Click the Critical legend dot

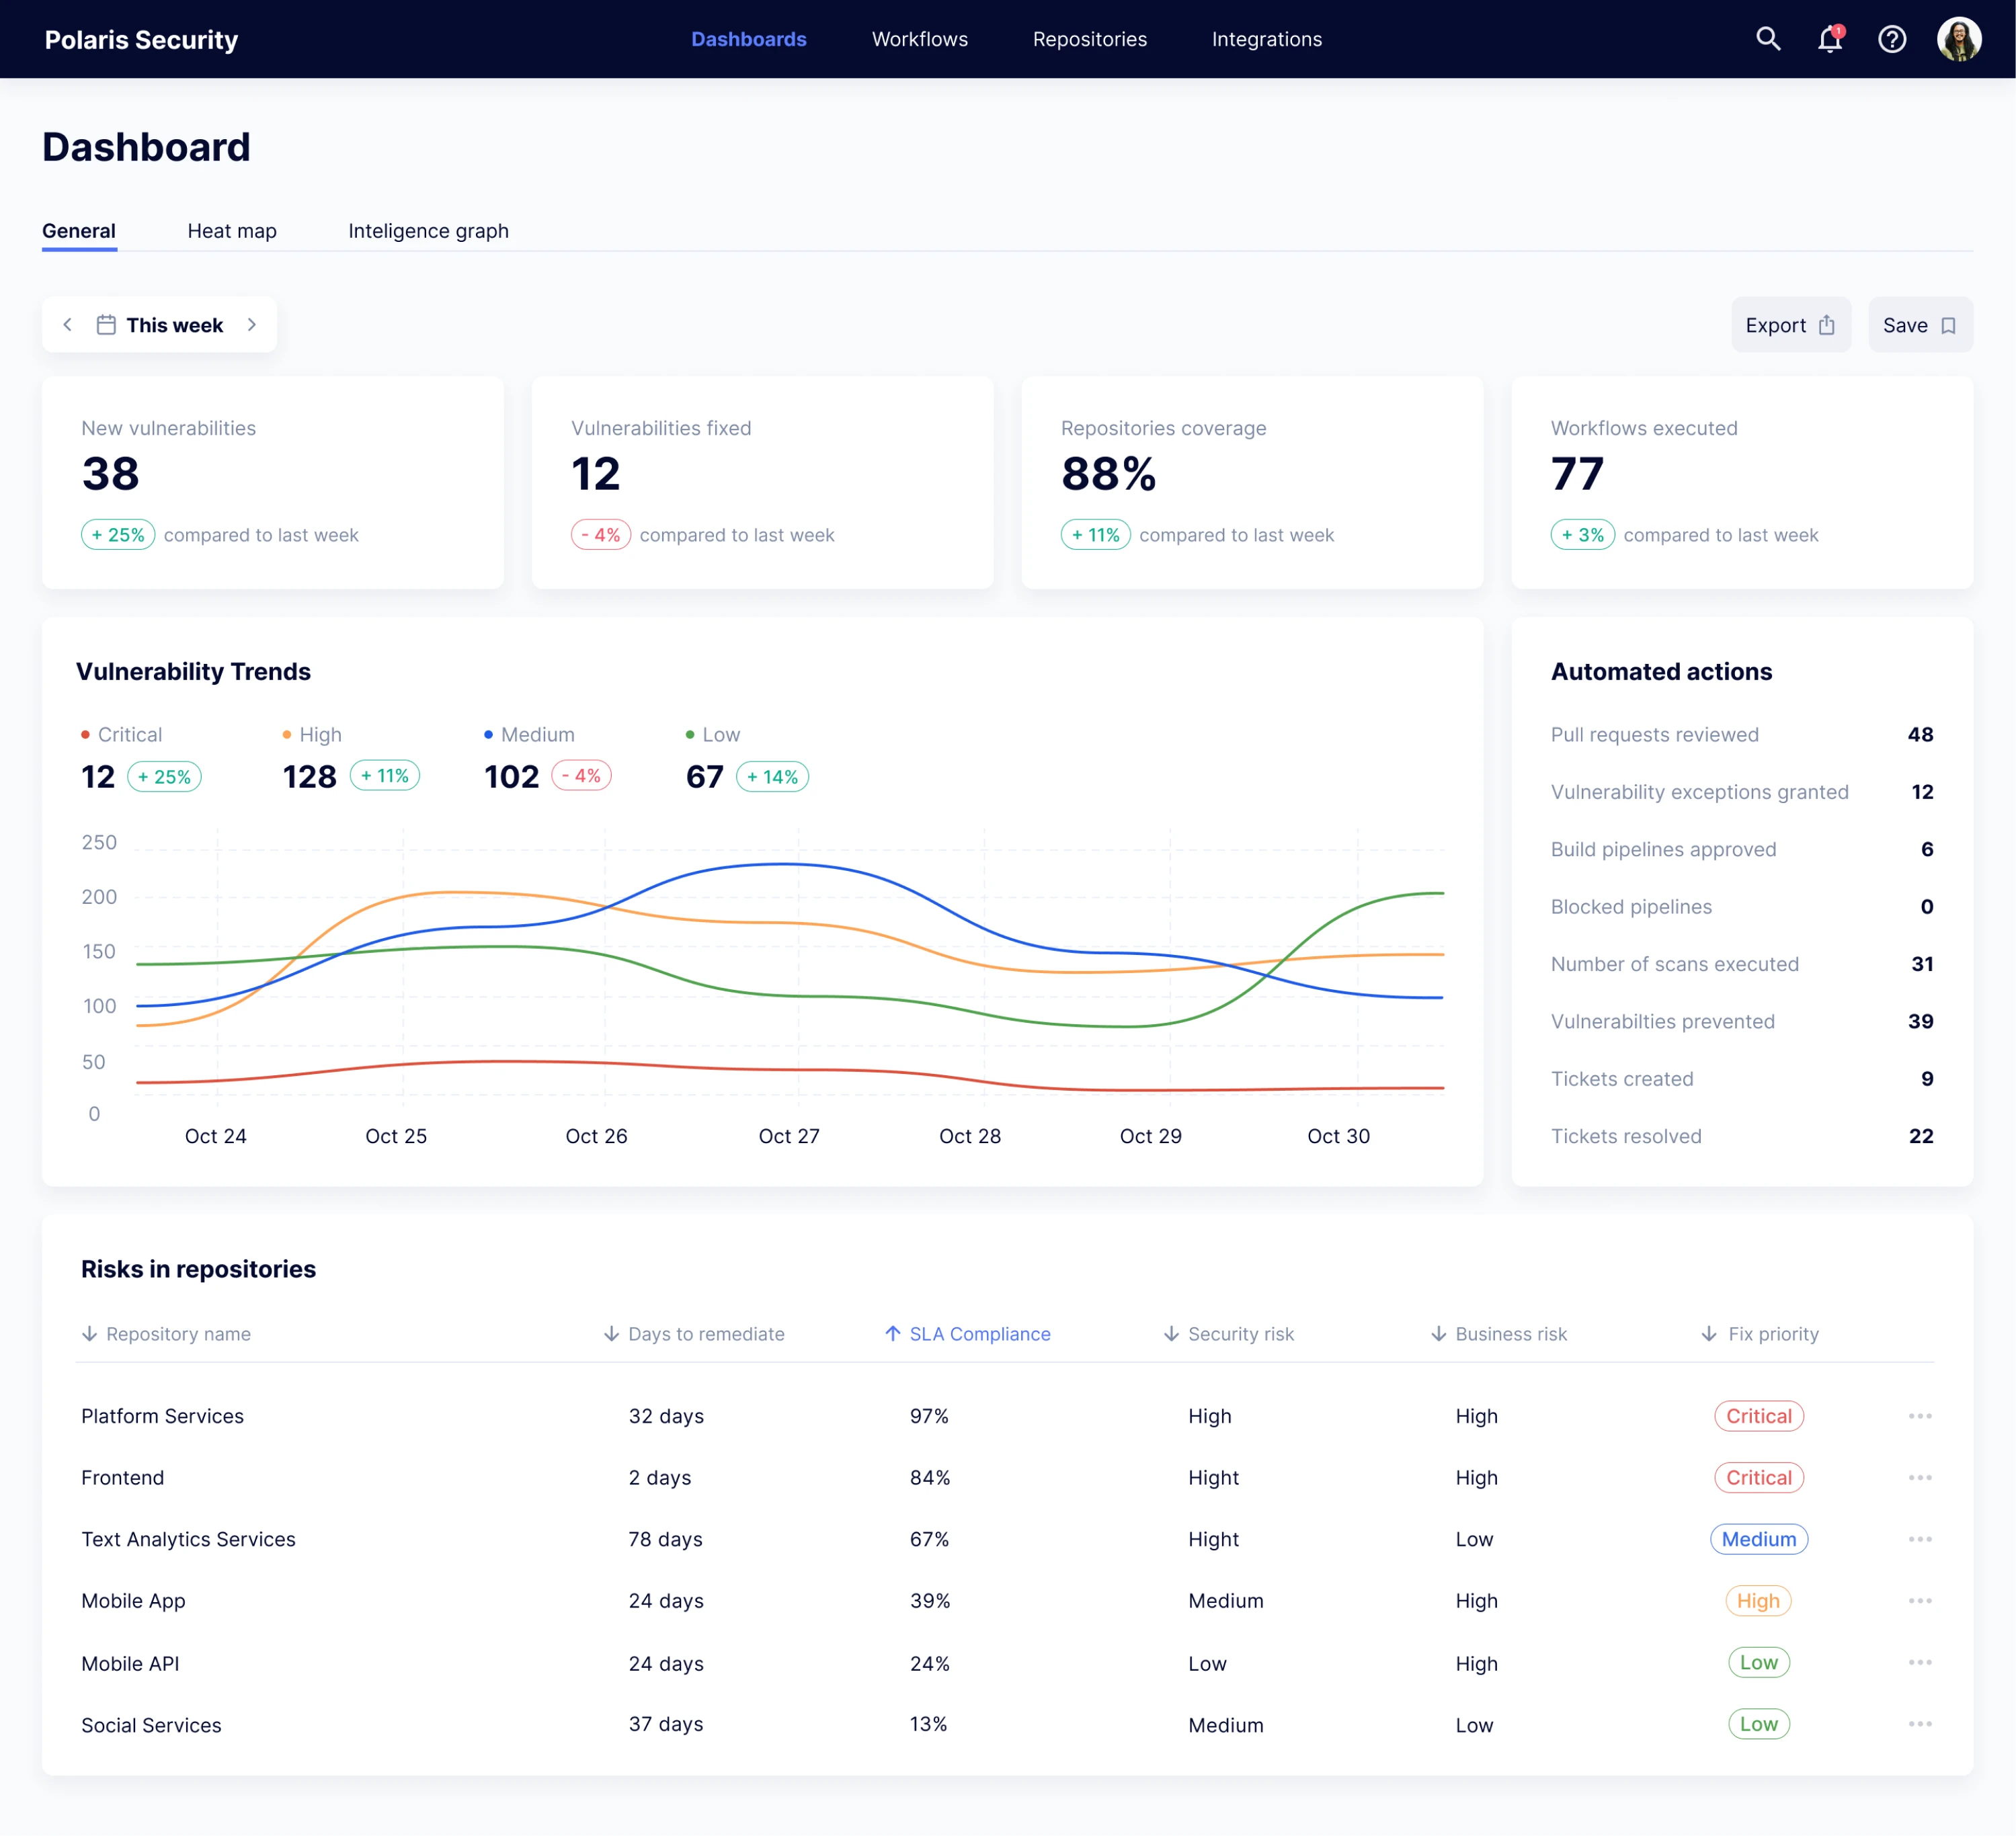coord(85,735)
